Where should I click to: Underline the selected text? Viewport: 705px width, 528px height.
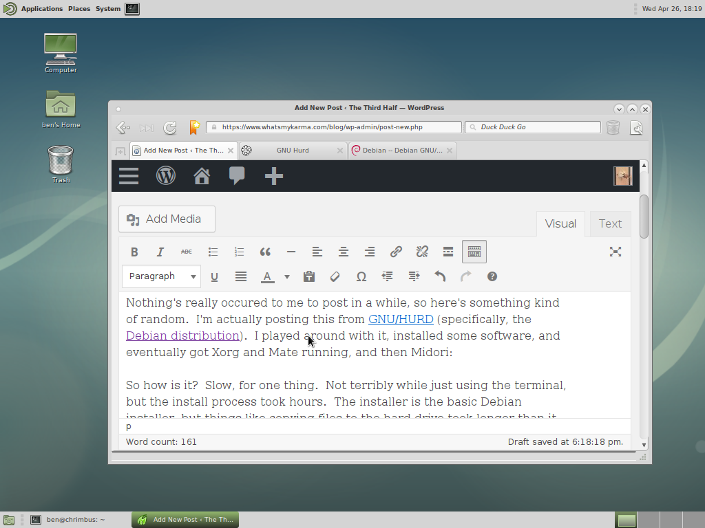215,276
